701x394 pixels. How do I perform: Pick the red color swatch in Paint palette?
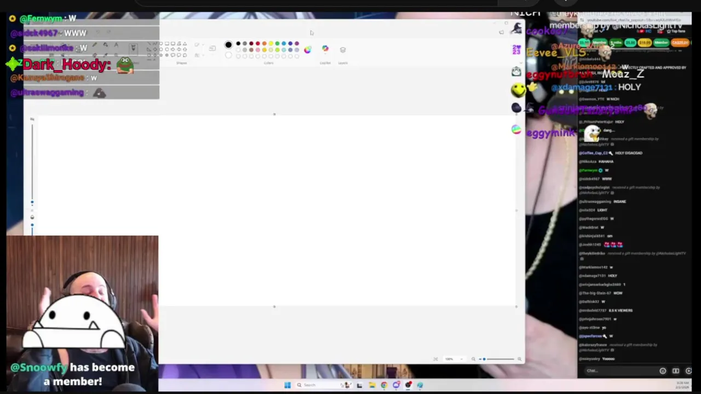click(258, 43)
